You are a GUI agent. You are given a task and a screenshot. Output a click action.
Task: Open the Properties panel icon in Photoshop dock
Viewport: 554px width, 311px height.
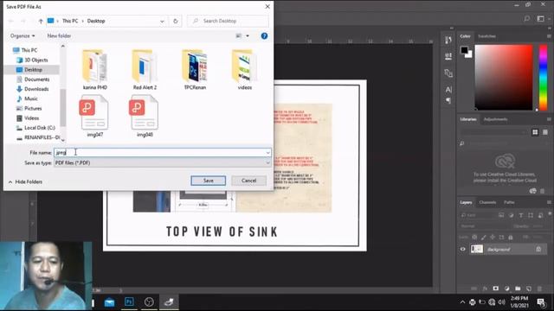pos(448,56)
